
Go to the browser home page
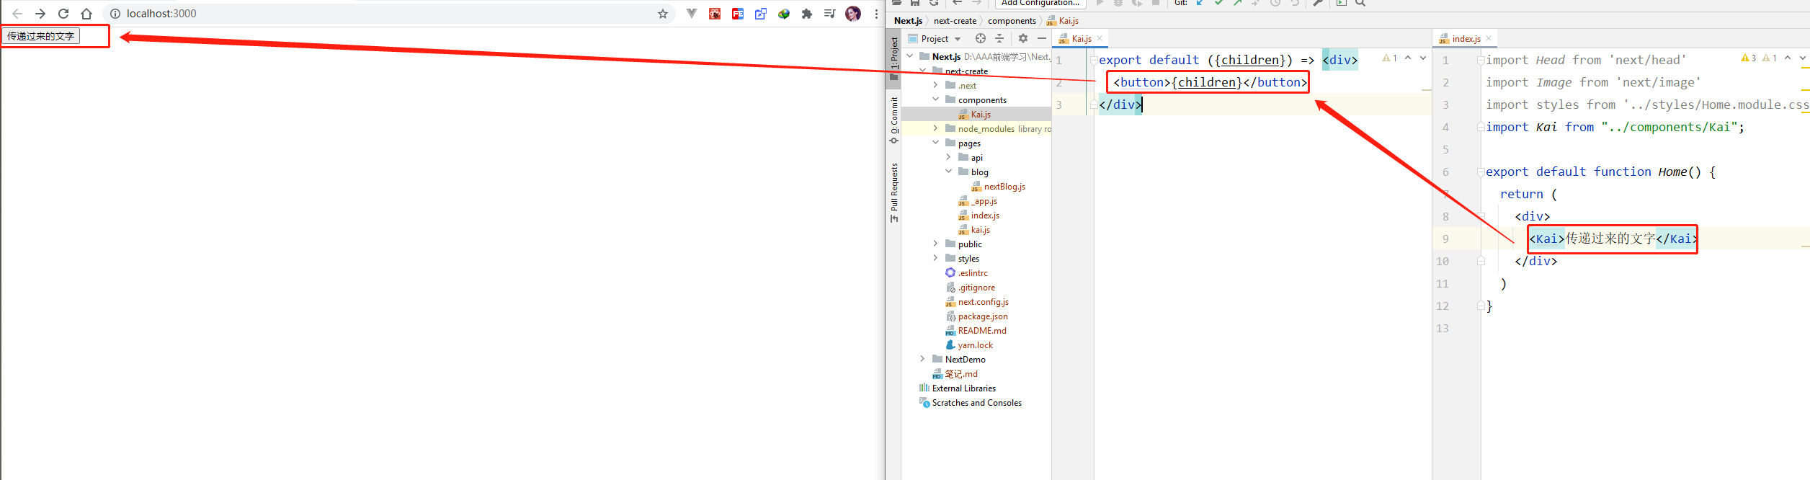point(86,14)
